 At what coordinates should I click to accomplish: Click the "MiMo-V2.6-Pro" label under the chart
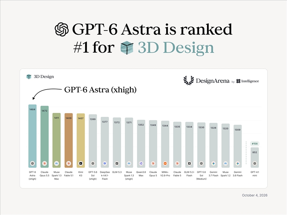point(165,174)
